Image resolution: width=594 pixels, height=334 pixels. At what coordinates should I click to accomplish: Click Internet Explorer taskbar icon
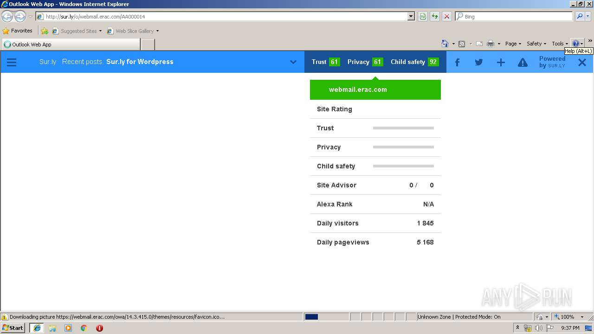(37, 328)
